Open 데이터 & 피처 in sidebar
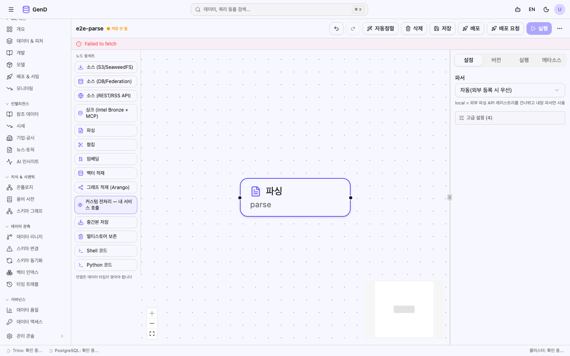Image resolution: width=570 pixels, height=356 pixels. coord(36,41)
